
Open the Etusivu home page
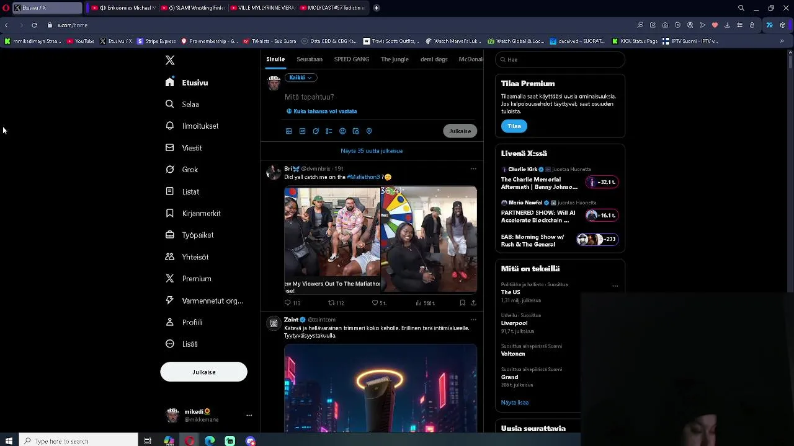point(187,82)
